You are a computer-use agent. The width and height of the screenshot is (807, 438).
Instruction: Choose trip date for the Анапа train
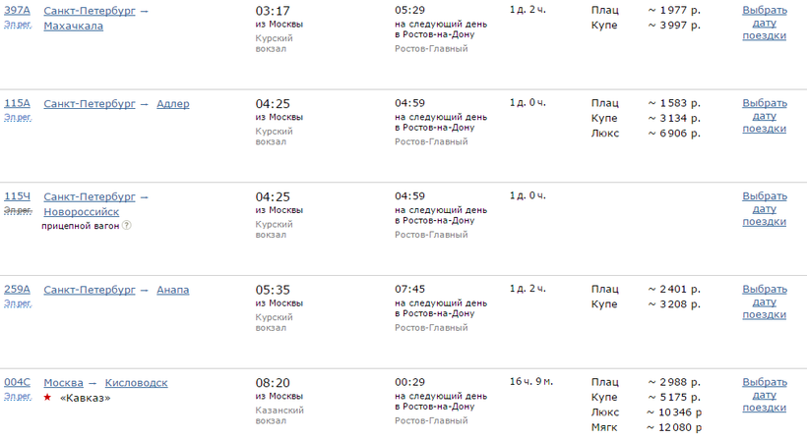[x=765, y=302]
